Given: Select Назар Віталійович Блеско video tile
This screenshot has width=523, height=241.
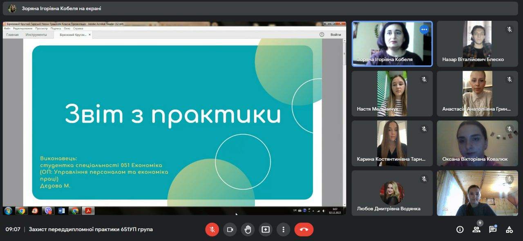Looking at the screenshot, I should coord(477,44).
